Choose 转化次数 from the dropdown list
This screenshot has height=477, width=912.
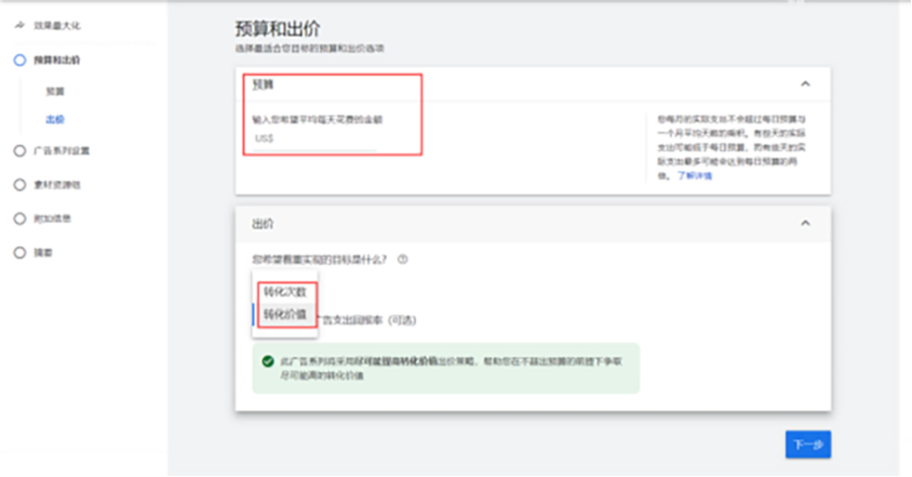click(x=284, y=292)
